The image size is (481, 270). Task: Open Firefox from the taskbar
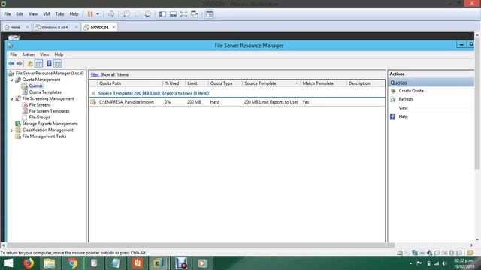click(x=29, y=263)
